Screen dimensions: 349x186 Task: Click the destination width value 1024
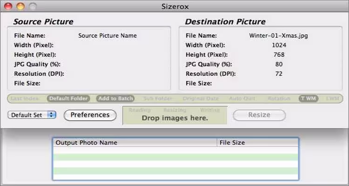(x=279, y=45)
